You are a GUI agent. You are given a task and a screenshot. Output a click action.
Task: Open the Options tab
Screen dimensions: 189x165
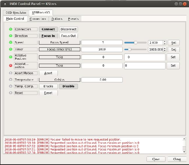[x=57, y=19]
